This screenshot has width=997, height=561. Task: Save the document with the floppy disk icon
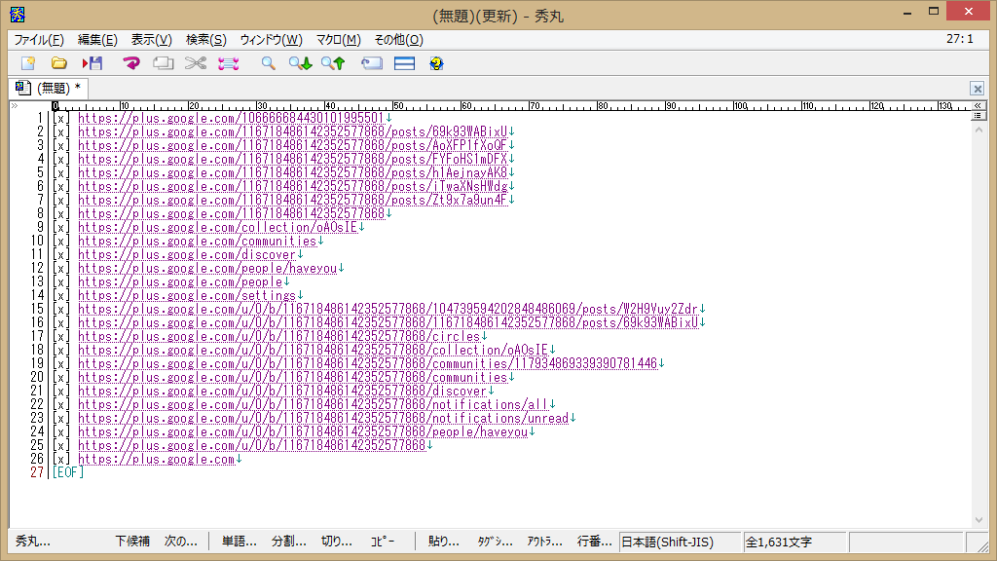click(x=92, y=63)
